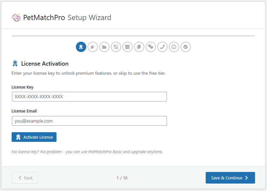Click the 'No license key? No problem' note
Viewport: 267px width, 191px height.
pyautogui.click(x=87, y=152)
